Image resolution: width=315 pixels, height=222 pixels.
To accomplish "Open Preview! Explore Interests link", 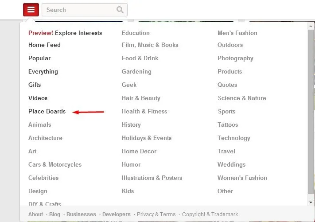I will pos(65,33).
